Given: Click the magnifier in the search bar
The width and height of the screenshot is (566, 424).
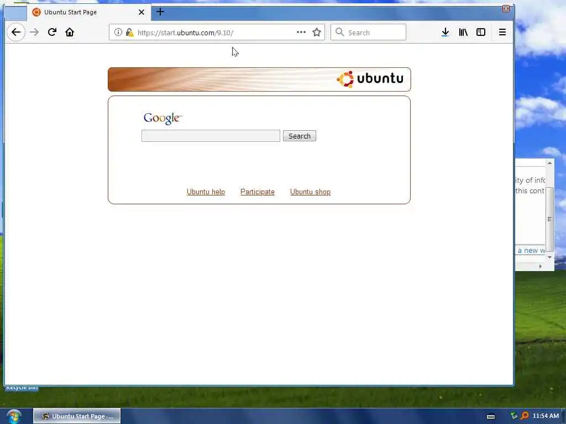Looking at the screenshot, I should 340,33.
